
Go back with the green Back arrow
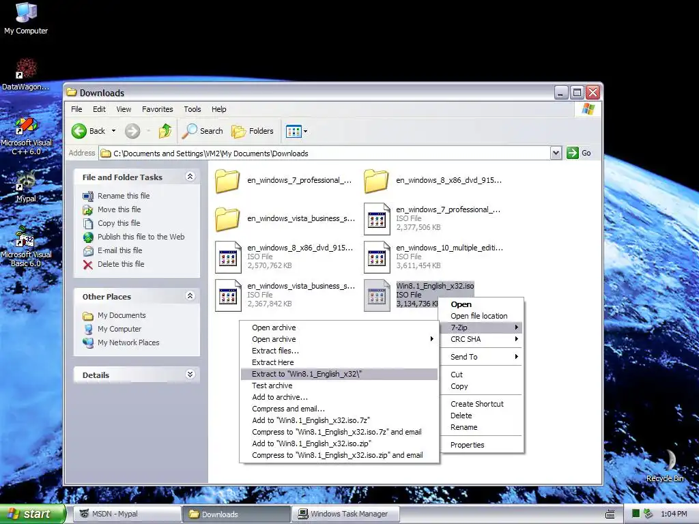[88, 131]
